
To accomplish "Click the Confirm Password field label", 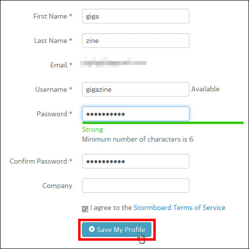I will [x=41, y=161].
